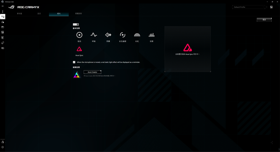Select the Rainbow (彩虹) arc effect icon
Viewport: 280px width, 152px height.
pos(137,35)
